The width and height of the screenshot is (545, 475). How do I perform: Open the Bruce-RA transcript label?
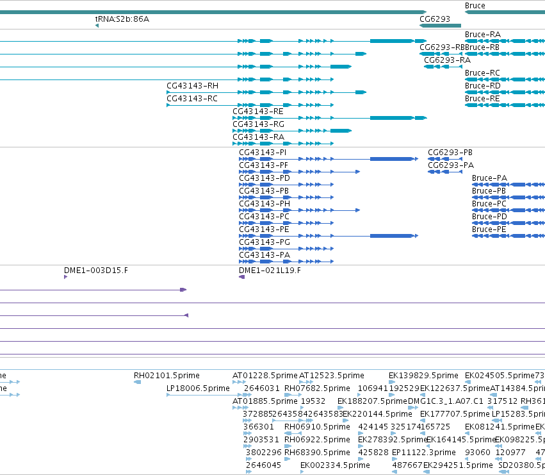(483, 35)
